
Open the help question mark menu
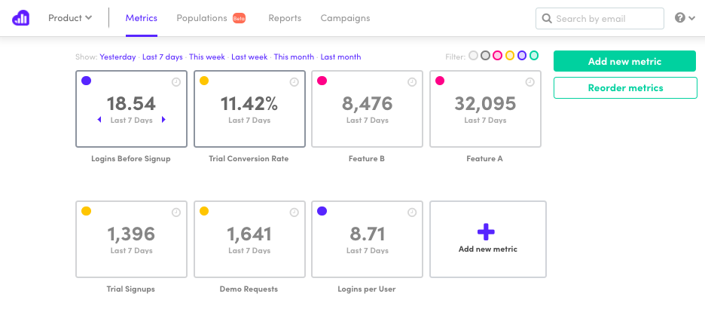click(685, 18)
